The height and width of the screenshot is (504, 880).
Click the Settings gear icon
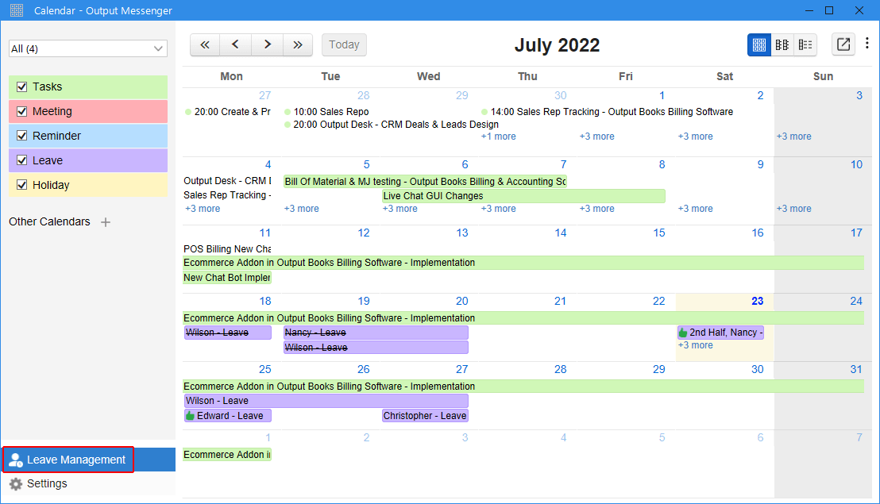tap(16, 484)
